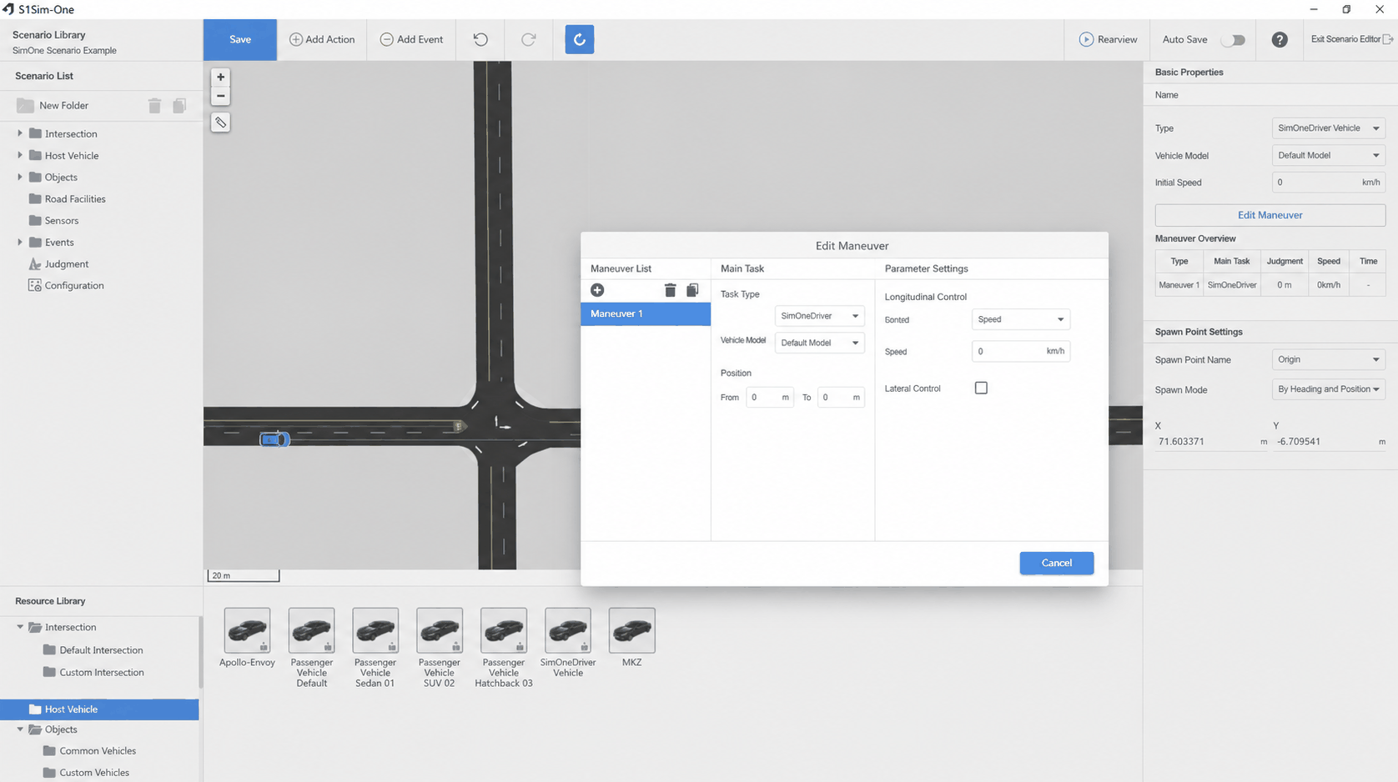Viewport: 1398px width, 782px height.
Task: Select the ruler measurement tool
Action: coord(220,123)
